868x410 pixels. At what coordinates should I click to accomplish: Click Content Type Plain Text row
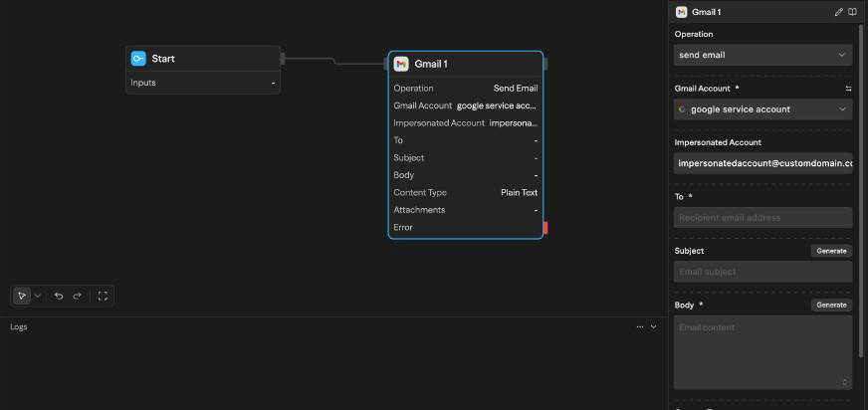click(x=466, y=192)
